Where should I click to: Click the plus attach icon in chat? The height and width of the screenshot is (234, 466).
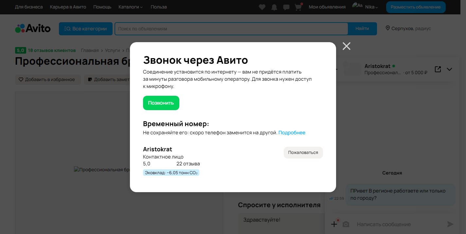(x=334, y=224)
